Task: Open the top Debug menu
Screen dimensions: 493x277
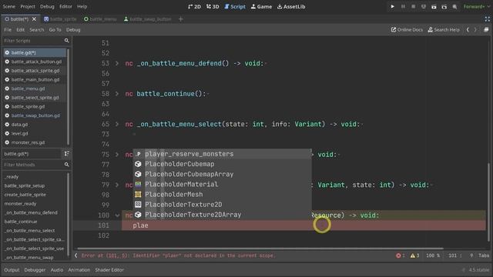Action: 47,7
